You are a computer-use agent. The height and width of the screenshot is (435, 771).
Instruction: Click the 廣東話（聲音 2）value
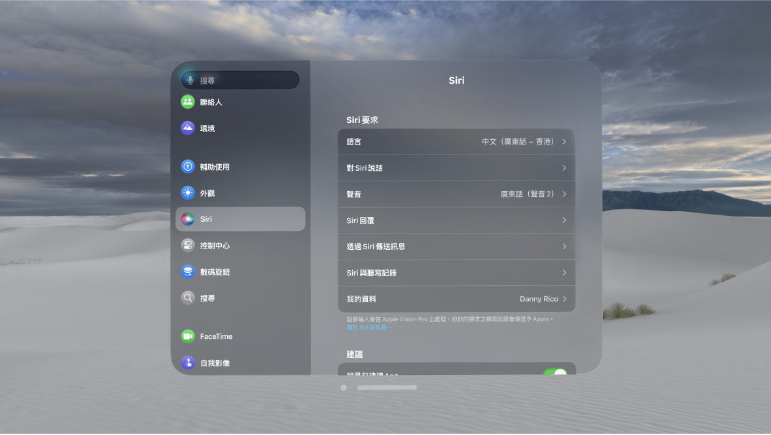tap(528, 194)
